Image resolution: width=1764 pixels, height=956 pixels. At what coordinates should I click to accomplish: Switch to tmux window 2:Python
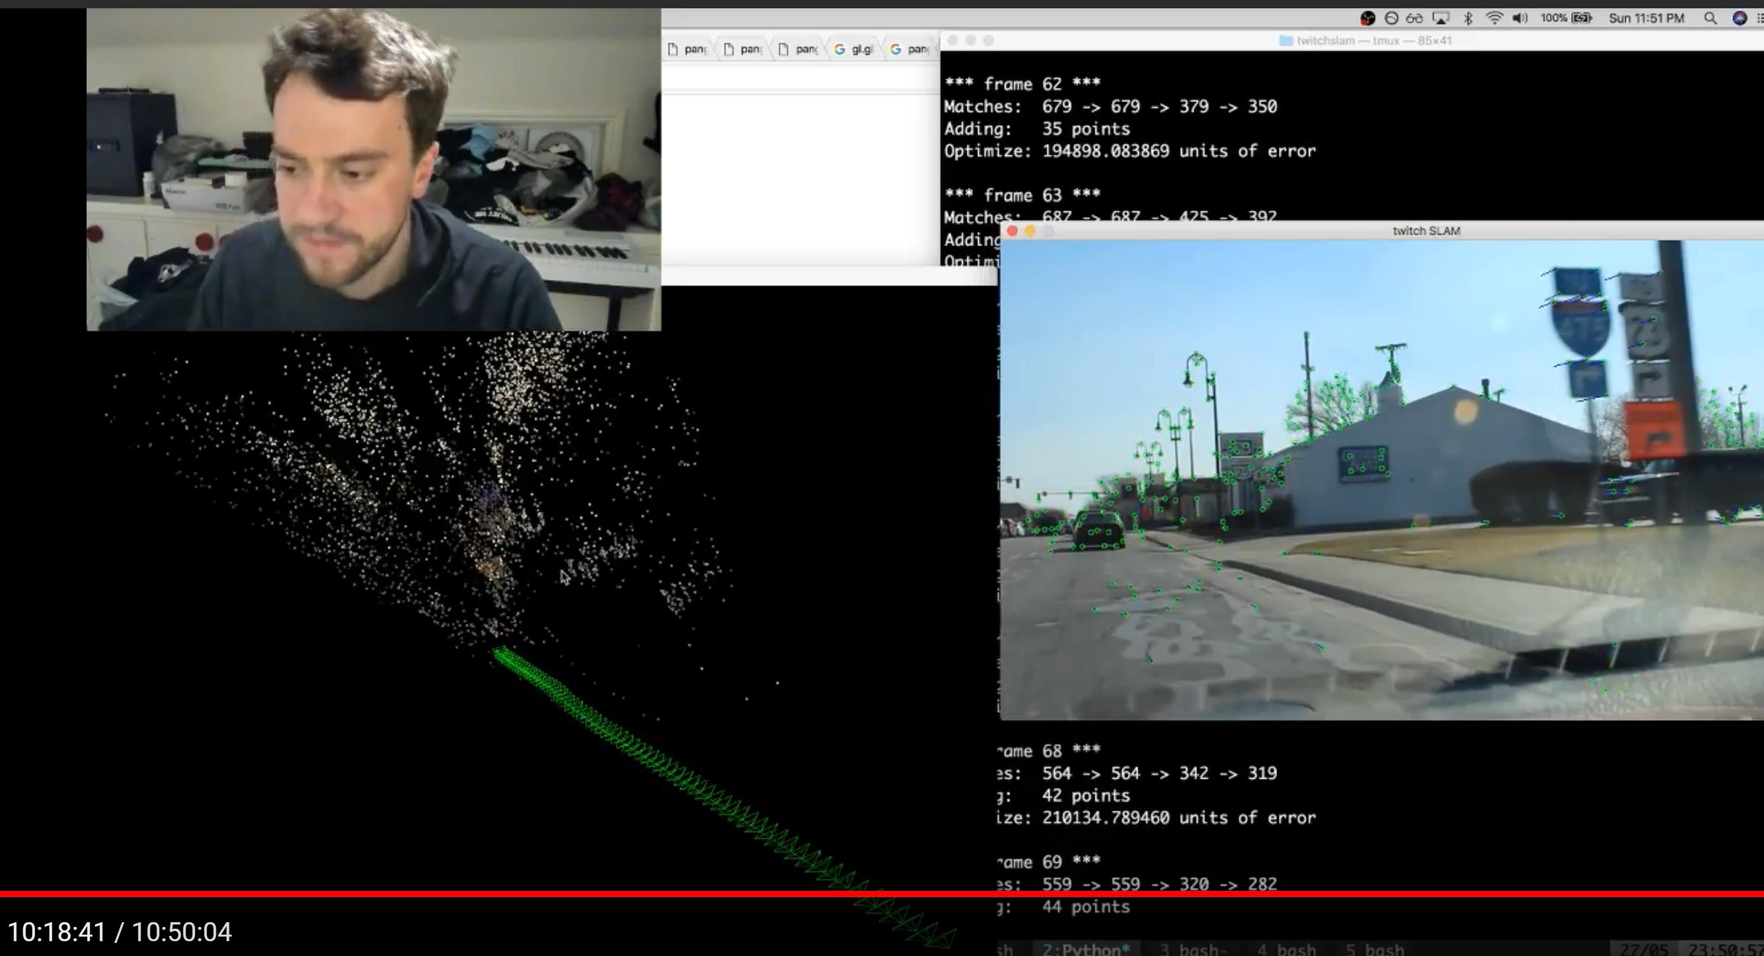pyautogui.click(x=1085, y=949)
